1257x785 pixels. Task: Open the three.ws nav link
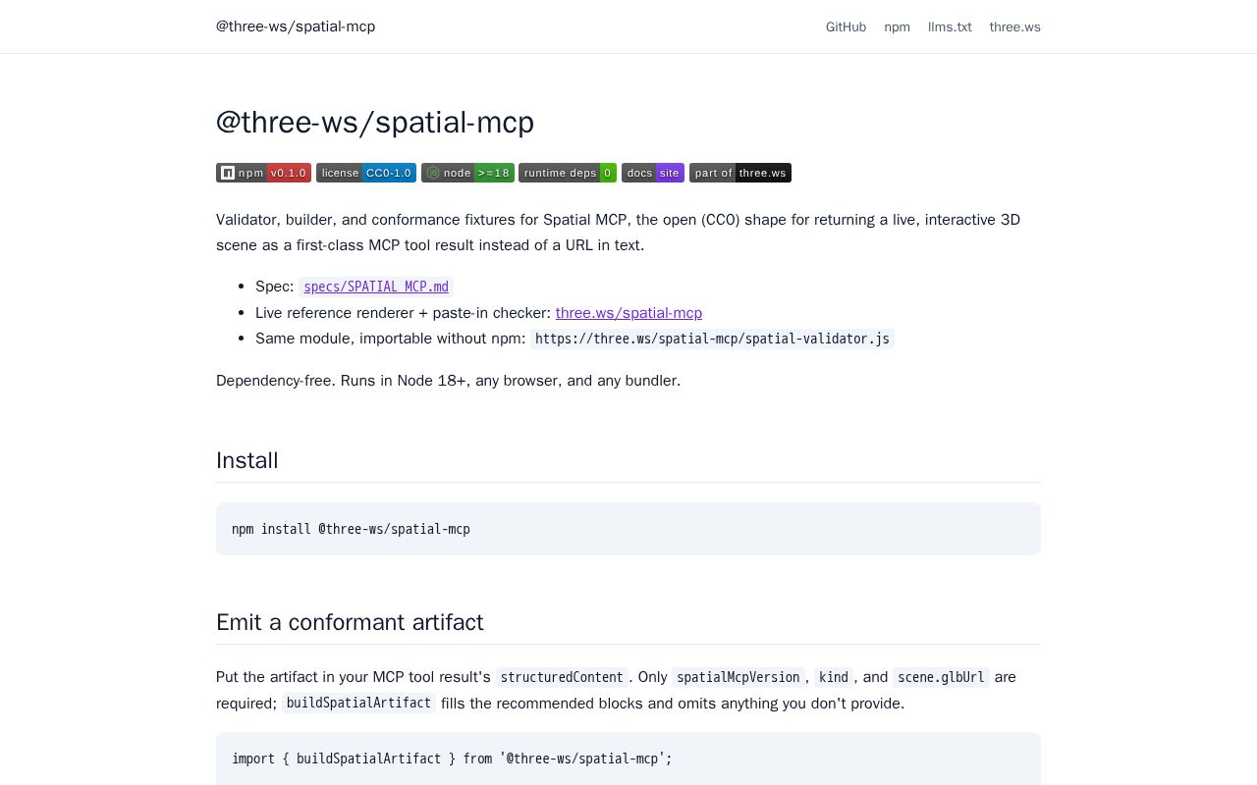click(x=1014, y=26)
